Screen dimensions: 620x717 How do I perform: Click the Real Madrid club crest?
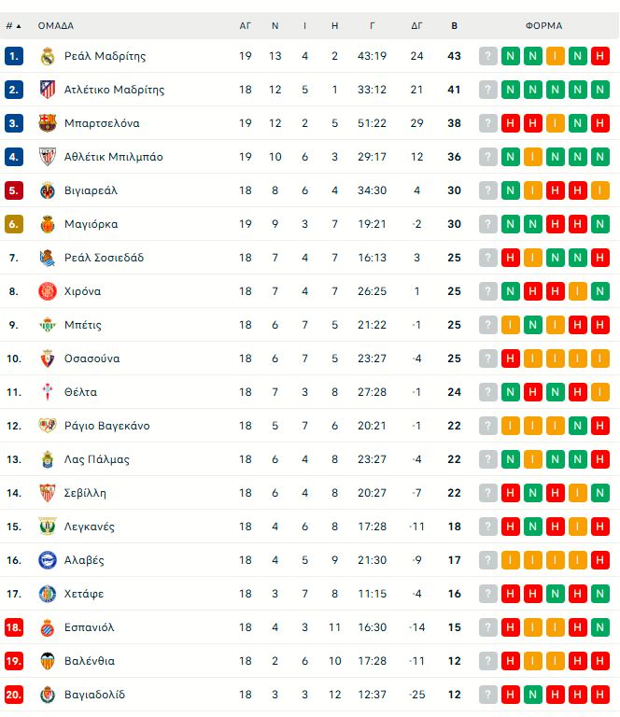pyautogui.click(x=47, y=56)
